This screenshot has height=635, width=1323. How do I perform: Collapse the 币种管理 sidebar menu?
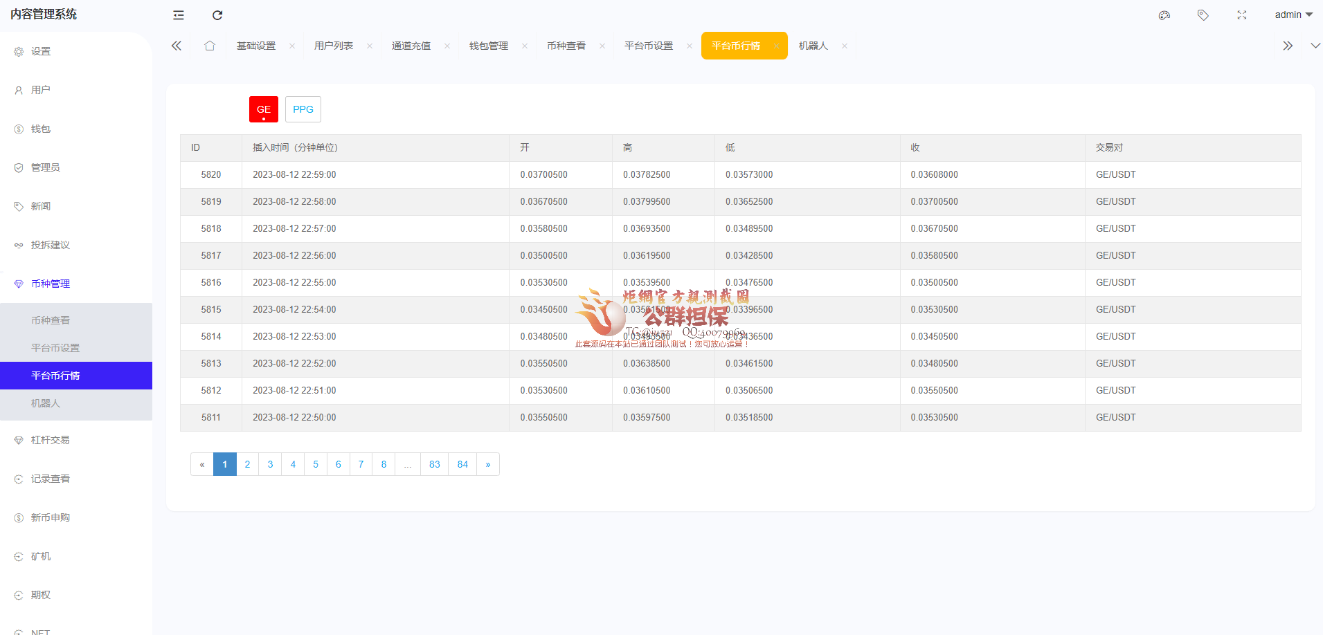point(76,284)
